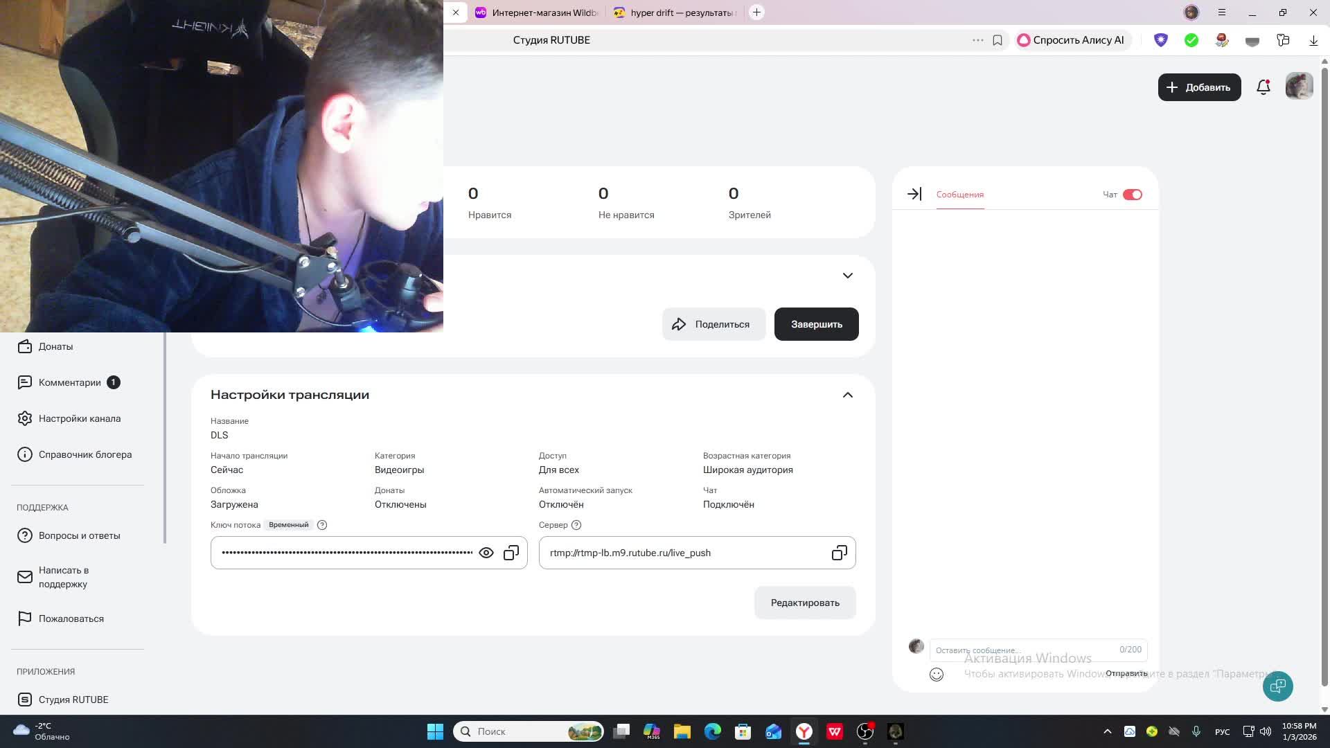Copy the stream key to clipboard
The height and width of the screenshot is (748, 1330).
(511, 553)
